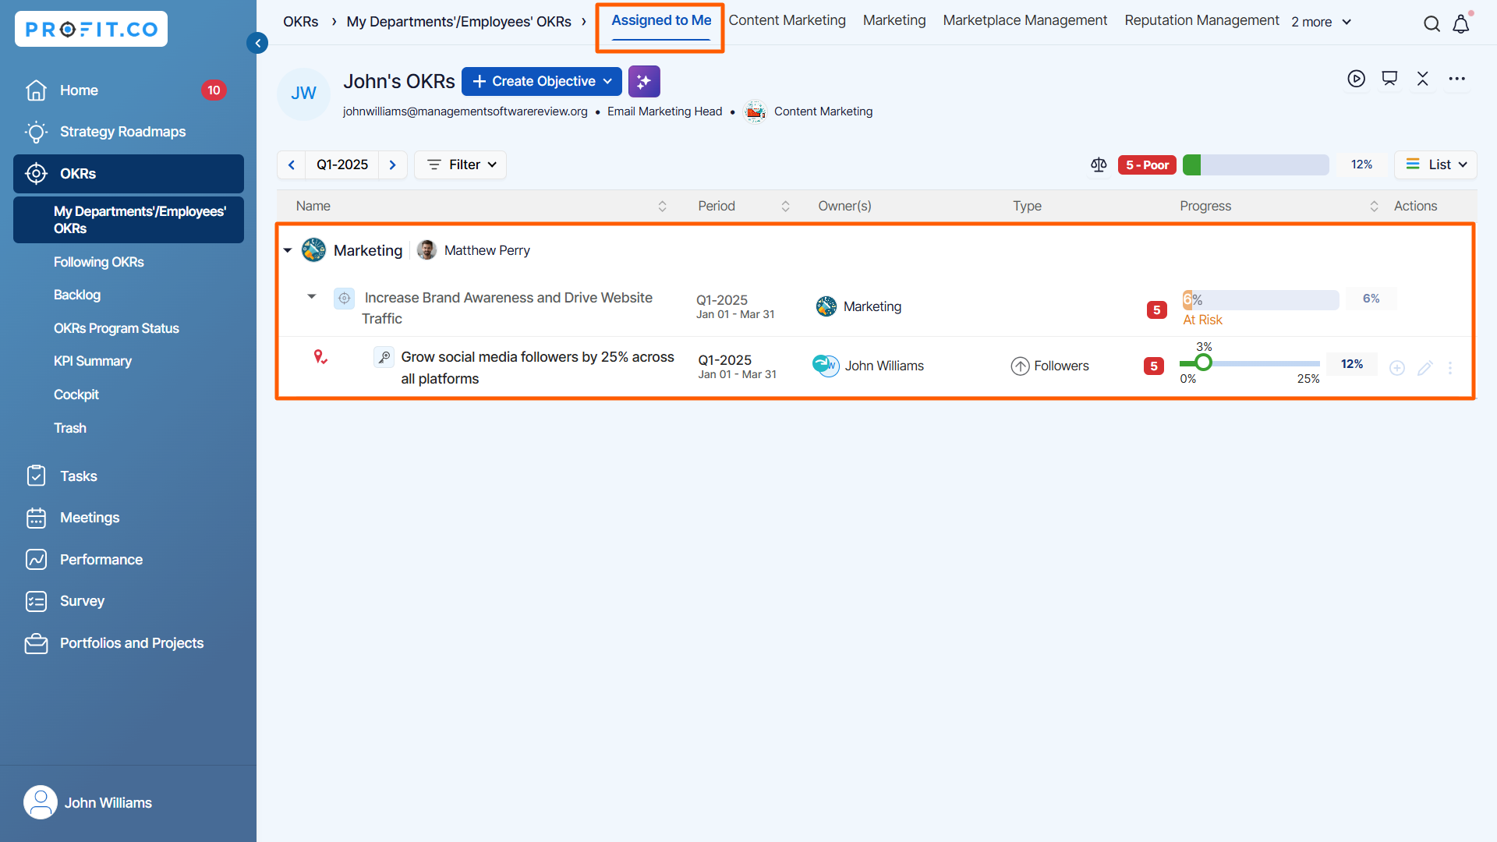1497x842 pixels.
Task: Open Strategy Roadmaps in the sidebar
Action: [129, 132]
